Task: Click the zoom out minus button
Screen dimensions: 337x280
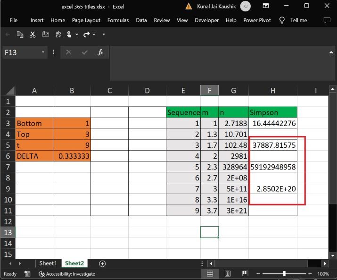Action: [258, 274]
